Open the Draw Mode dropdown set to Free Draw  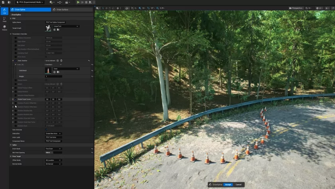pyautogui.click(x=53, y=149)
